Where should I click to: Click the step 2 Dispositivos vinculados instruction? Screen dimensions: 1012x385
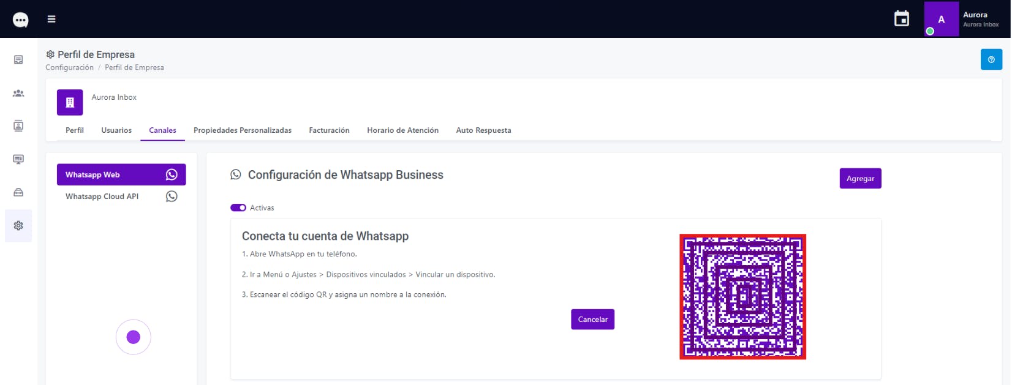pos(368,275)
